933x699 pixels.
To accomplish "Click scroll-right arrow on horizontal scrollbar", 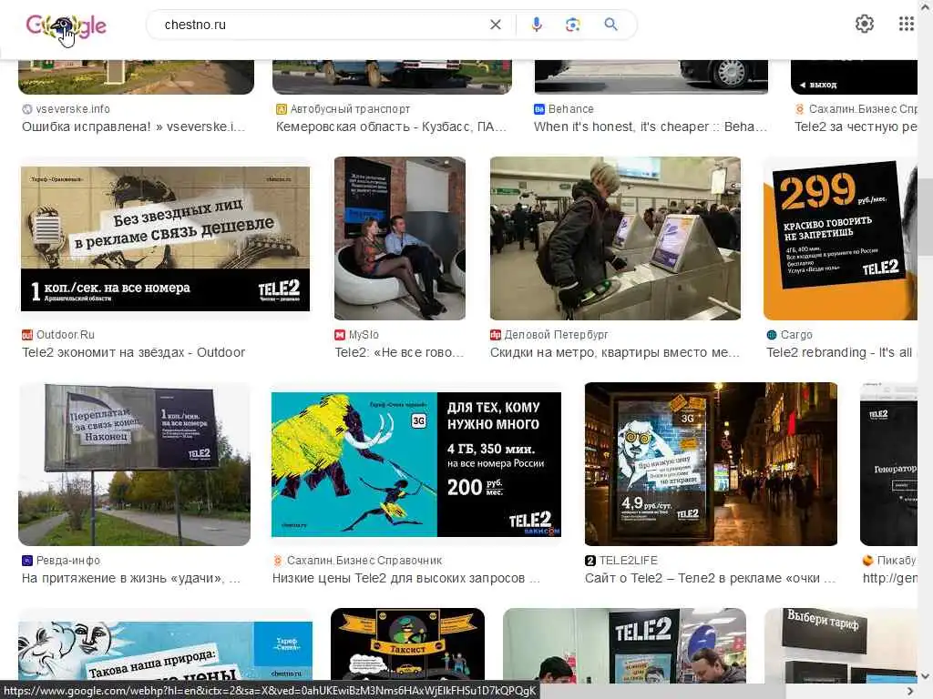I will coord(910,691).
